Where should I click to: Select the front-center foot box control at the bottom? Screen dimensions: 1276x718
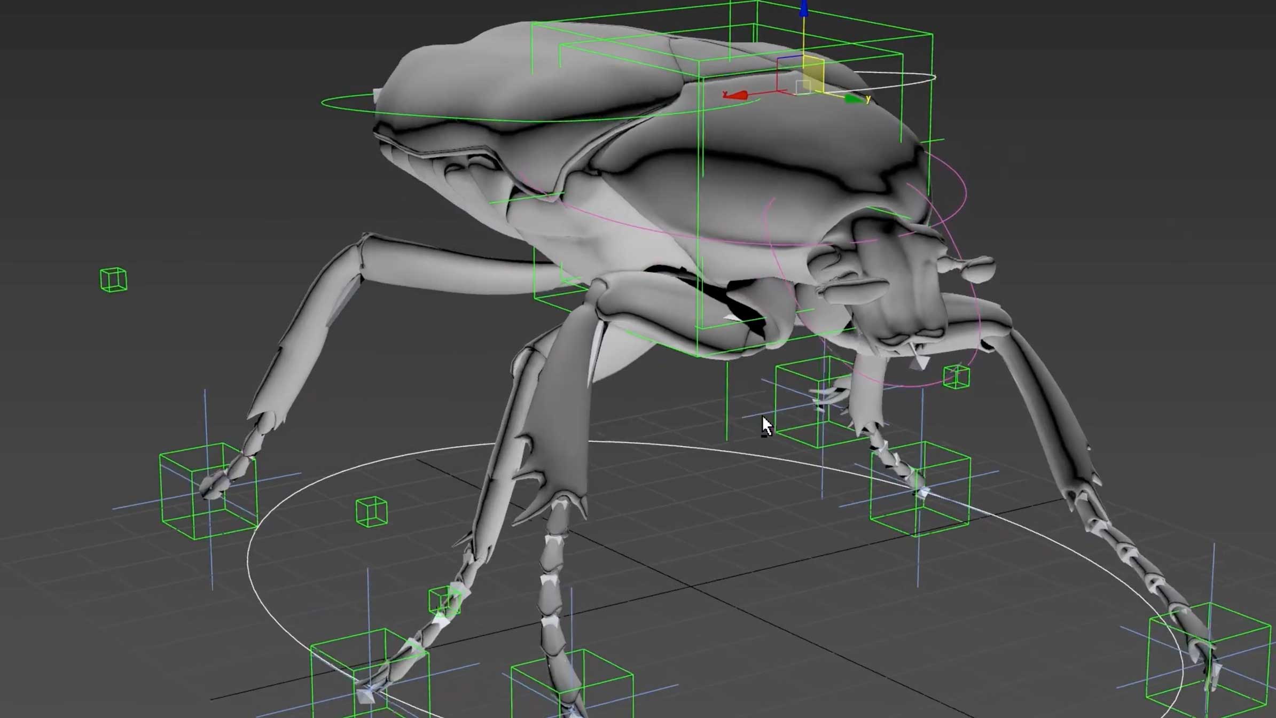click(x=572, y=684)
